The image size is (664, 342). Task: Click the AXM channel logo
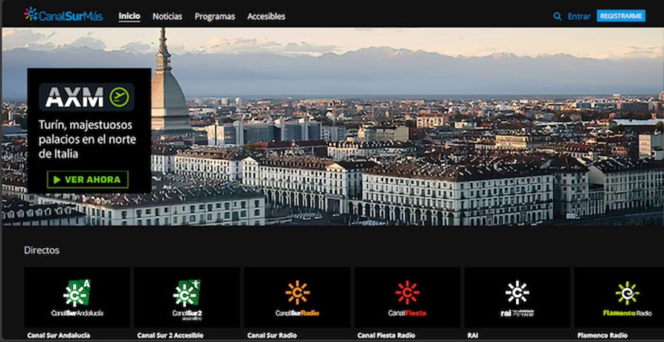coord(87,97)
